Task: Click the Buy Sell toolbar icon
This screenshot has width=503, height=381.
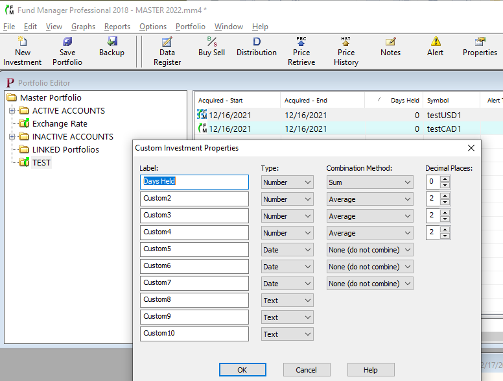Action: click(212, 42)
